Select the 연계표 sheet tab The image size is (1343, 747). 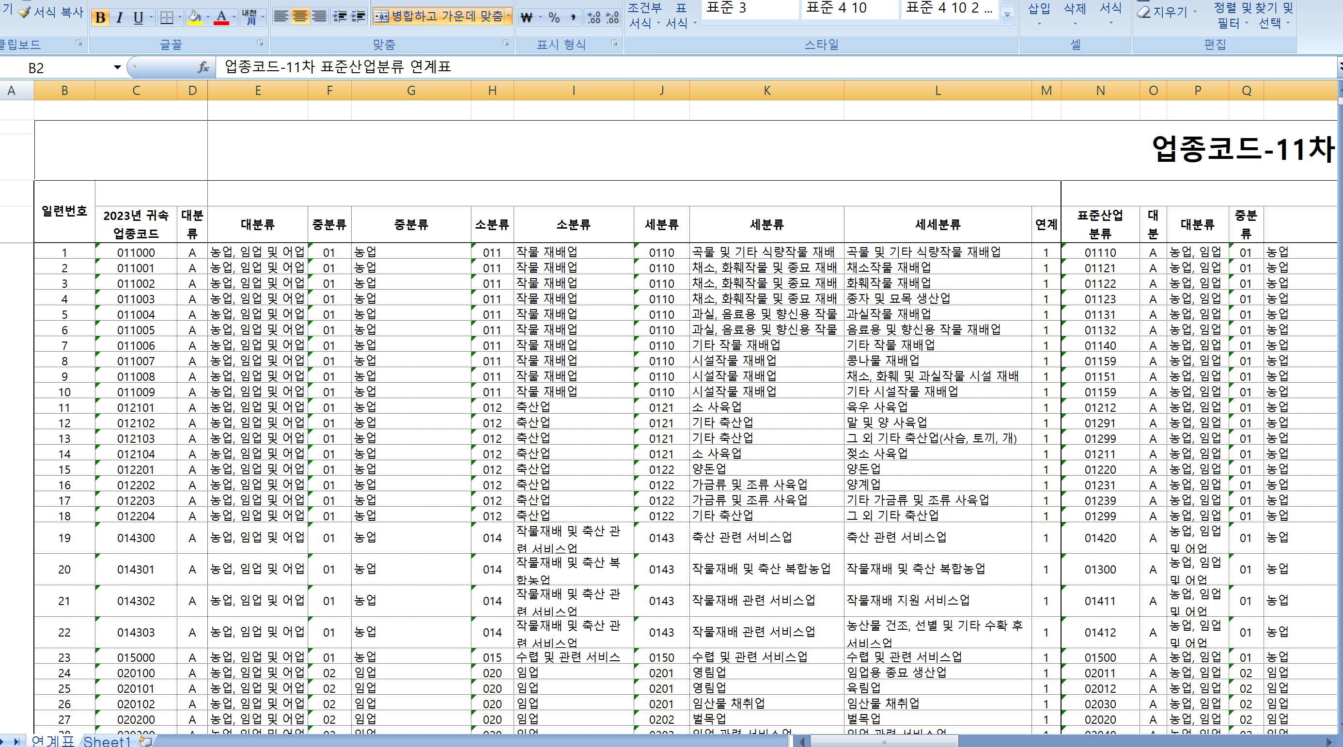pos(52,741)
